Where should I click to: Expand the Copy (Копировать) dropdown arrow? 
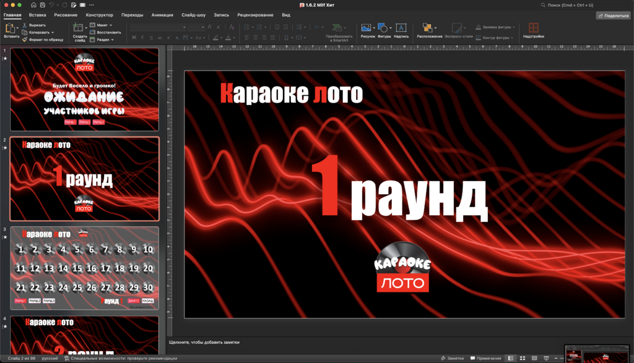point(53,32)
